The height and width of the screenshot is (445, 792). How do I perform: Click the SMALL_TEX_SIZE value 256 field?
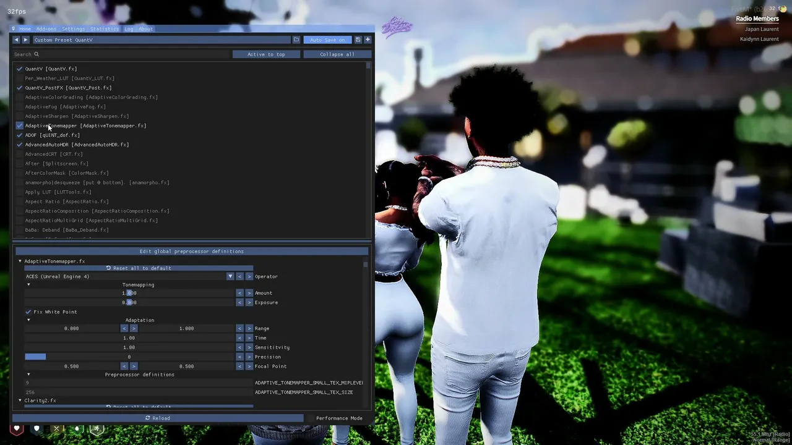(139, 392)
